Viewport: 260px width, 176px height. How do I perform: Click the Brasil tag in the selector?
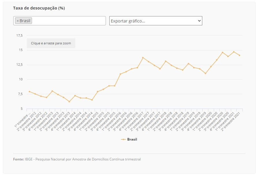click(x=23, y=21)
